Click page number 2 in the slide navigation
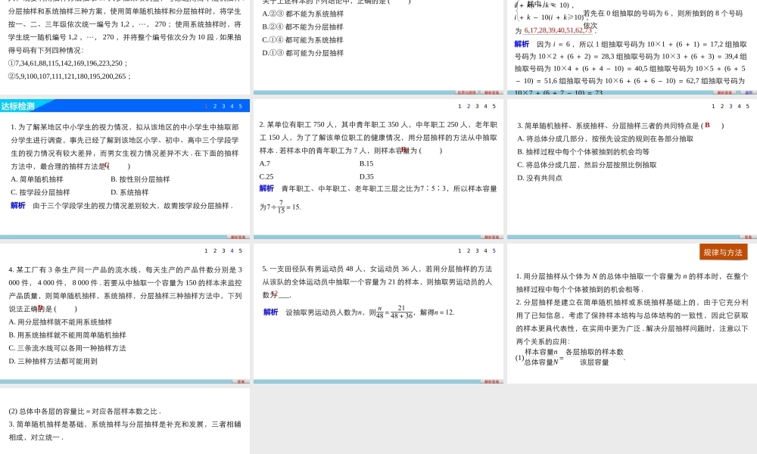 pos(215,106)
